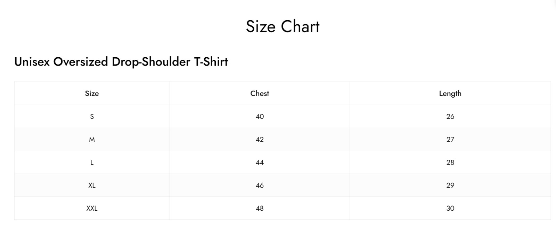Click length value 30
556x234 pixels.
450,208
